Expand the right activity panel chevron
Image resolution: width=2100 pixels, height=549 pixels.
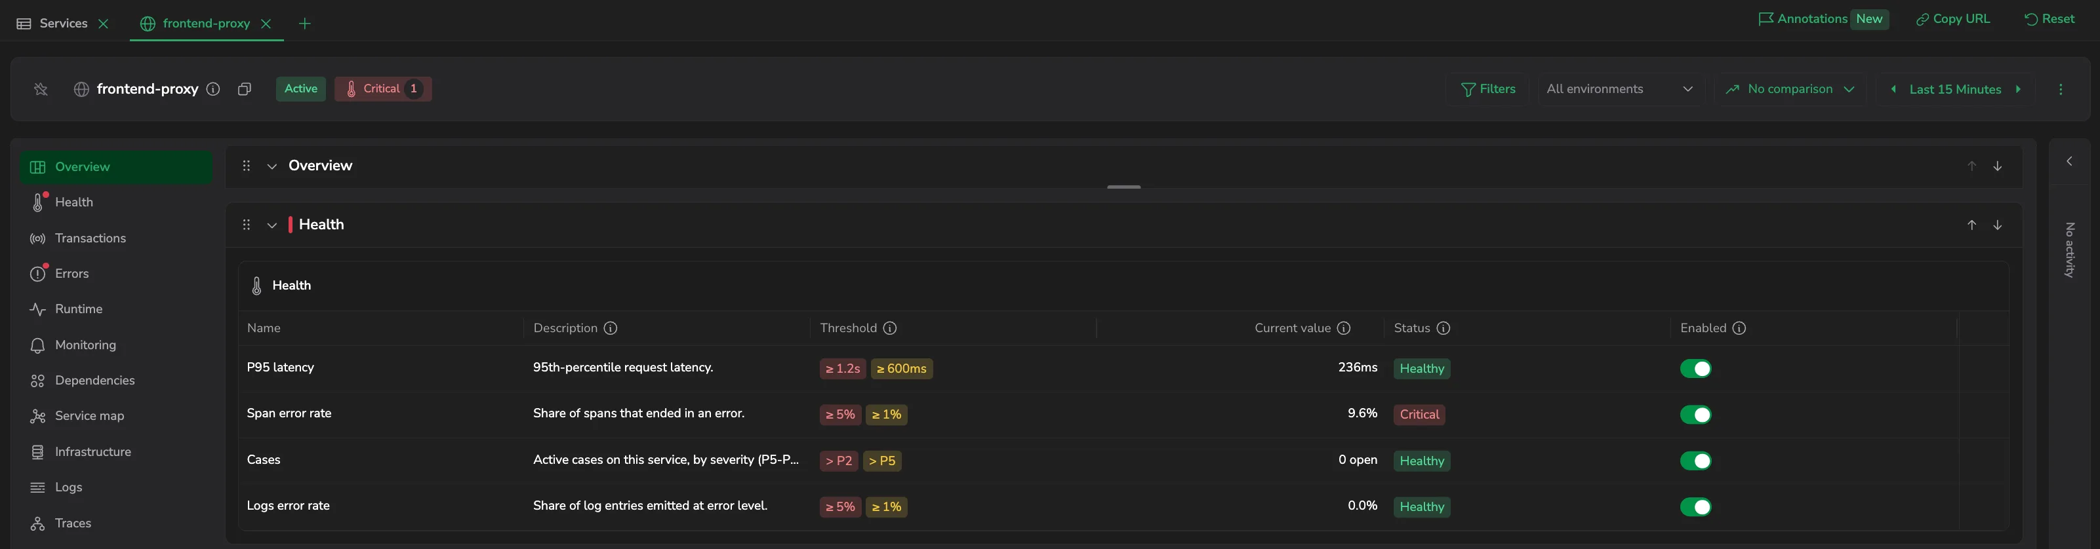pyautogui.click(x=2069, y=161)
